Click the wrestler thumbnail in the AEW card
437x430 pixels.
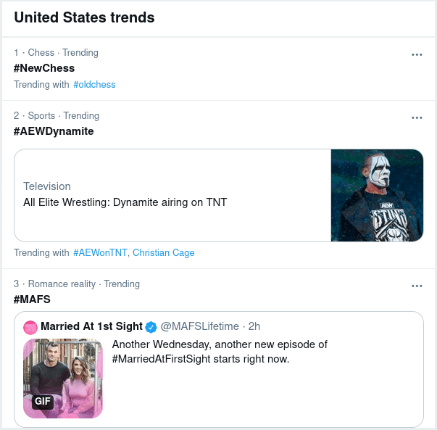point(377,195)
